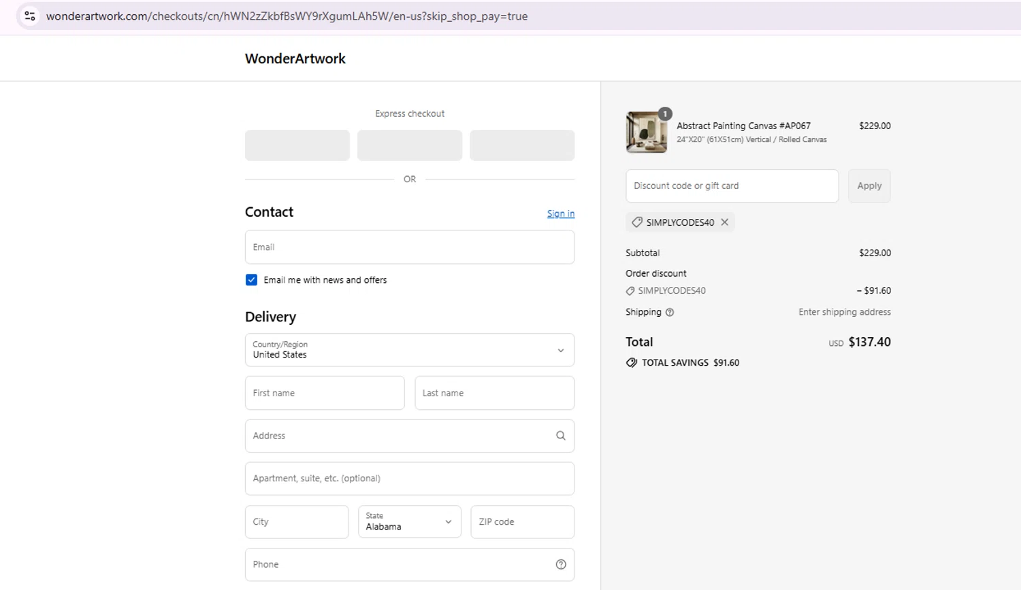Focus the Apartment, suite field
This screenshot has width=1021, height=590.
[410, 479]
